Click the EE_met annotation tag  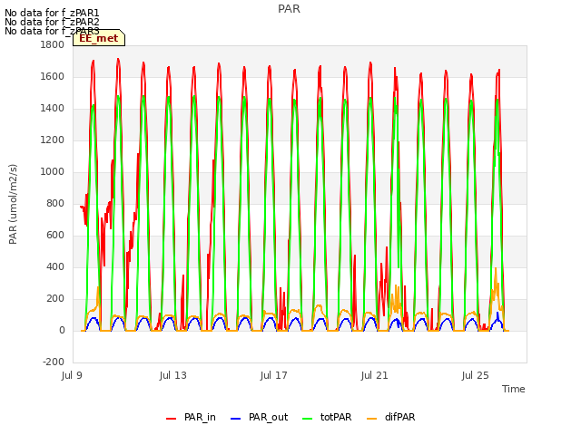(x=99, y=38)
